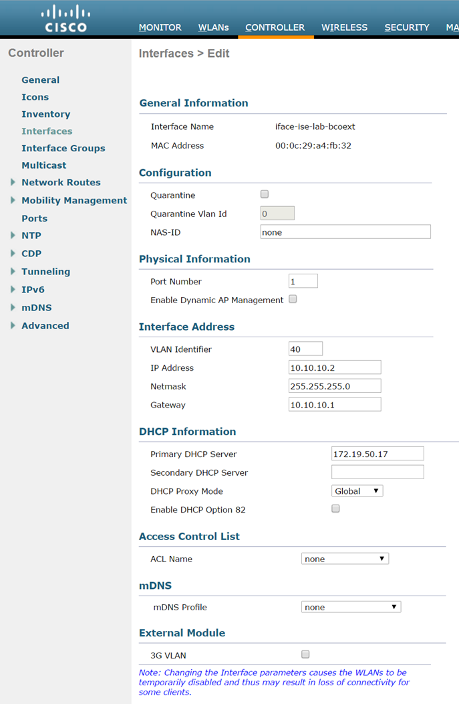Open the WIRELESS menu
Image resolution: width=459 pixels, height=704 pixels.
click(x=344, y=27)
